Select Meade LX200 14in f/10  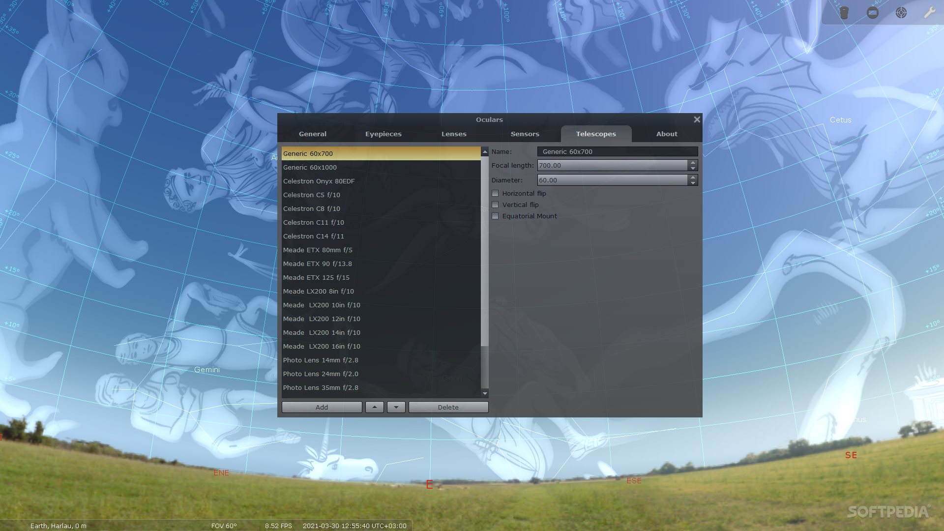tap(381, 332)
